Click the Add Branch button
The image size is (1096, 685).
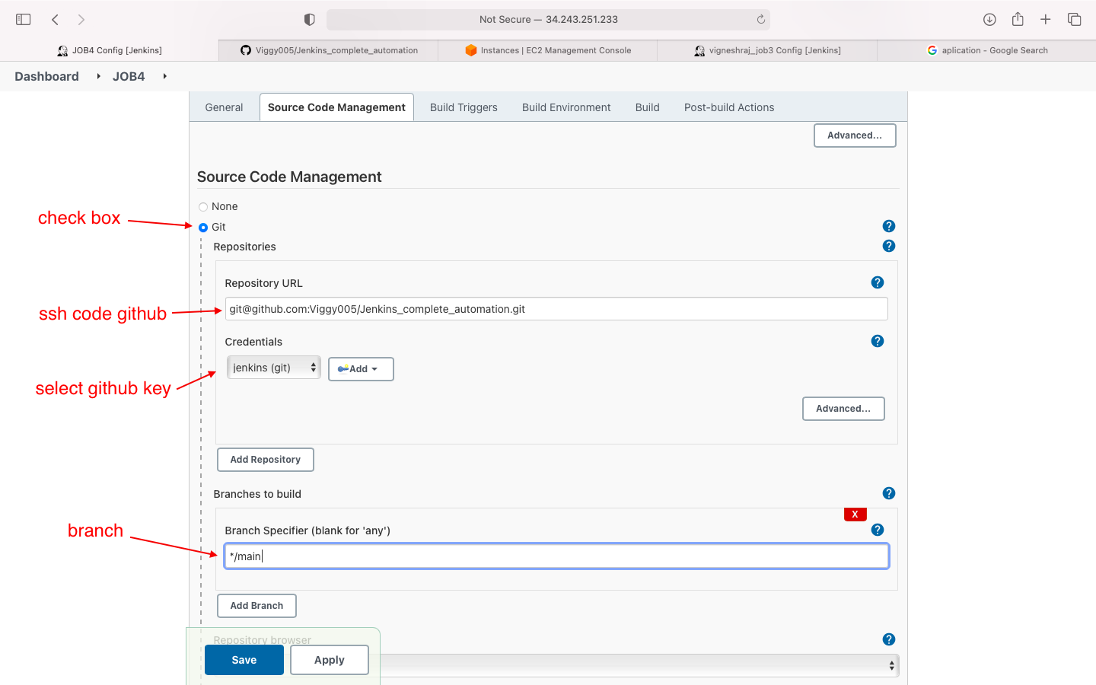tap(256, 606)
